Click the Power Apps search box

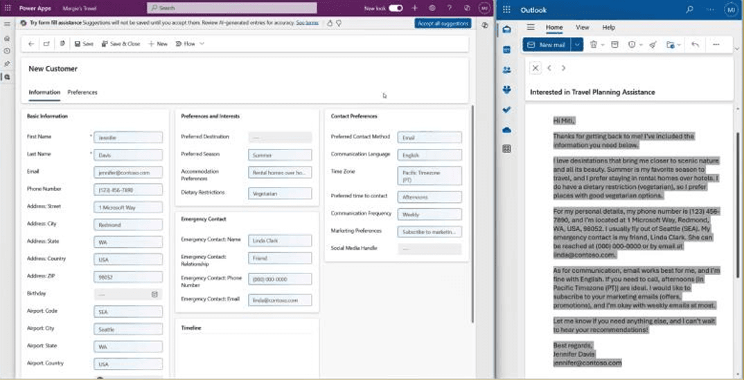[x=232, y=8]
